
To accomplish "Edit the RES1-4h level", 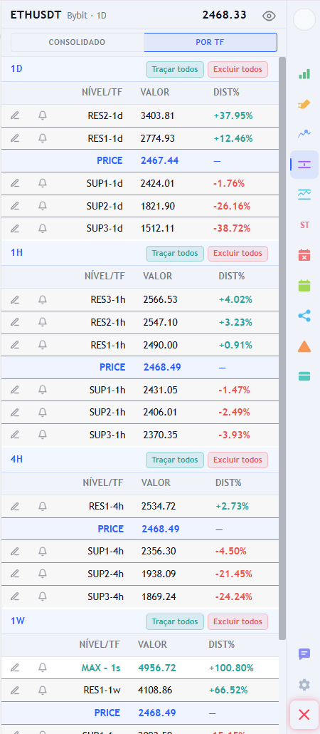I will 15,506.
